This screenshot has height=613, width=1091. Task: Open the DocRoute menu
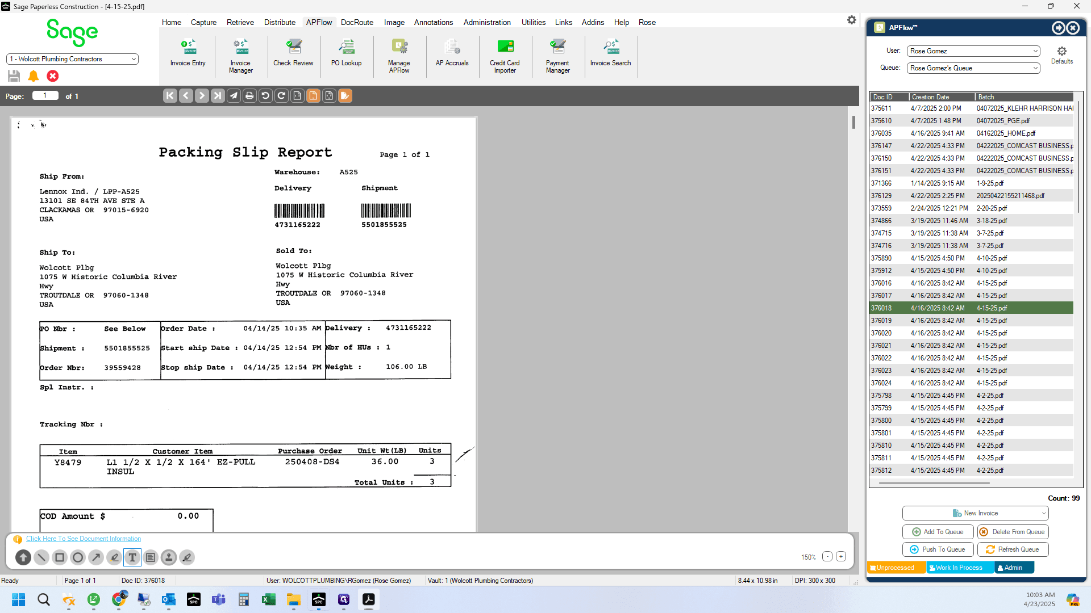(x=357, y=23)
